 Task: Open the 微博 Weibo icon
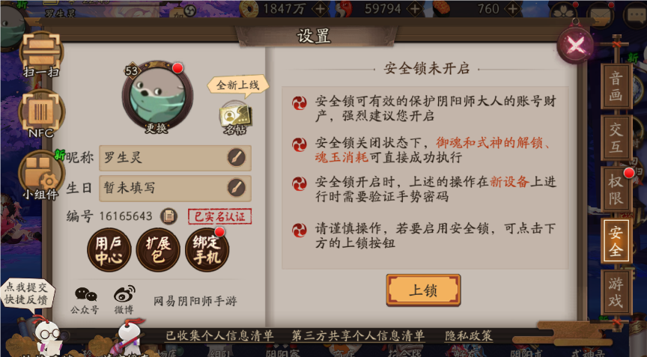click(124, 299)
